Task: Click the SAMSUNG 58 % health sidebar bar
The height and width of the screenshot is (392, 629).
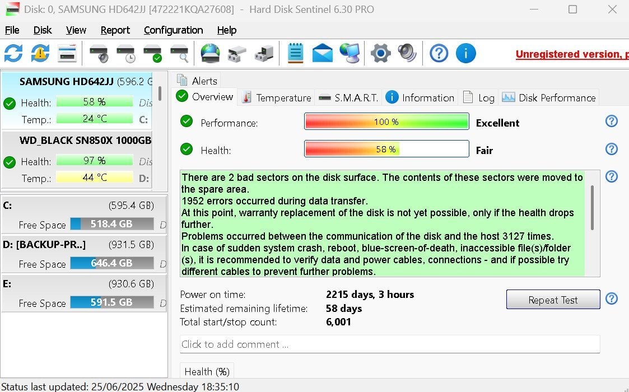Action: point(94,102)
